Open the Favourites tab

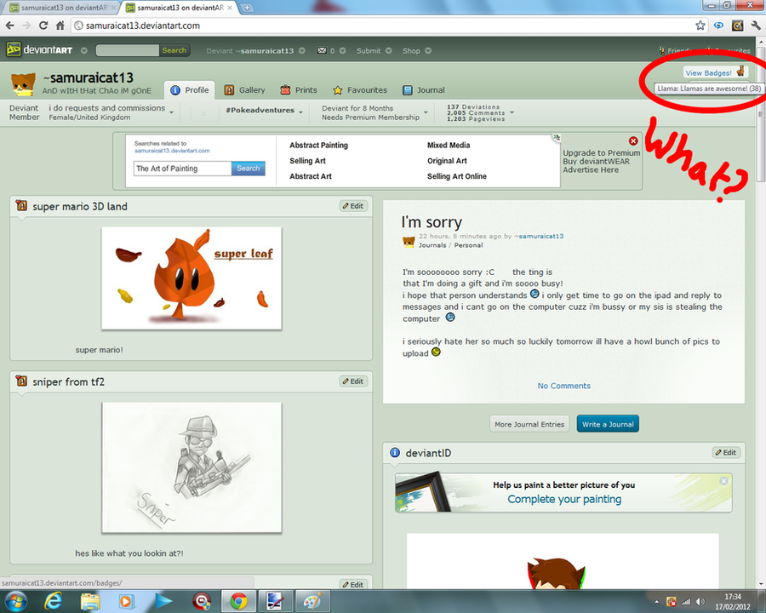tap(359, 90)
